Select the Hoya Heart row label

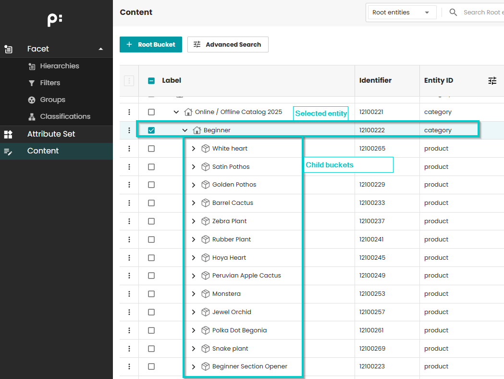tap(229, 258)
